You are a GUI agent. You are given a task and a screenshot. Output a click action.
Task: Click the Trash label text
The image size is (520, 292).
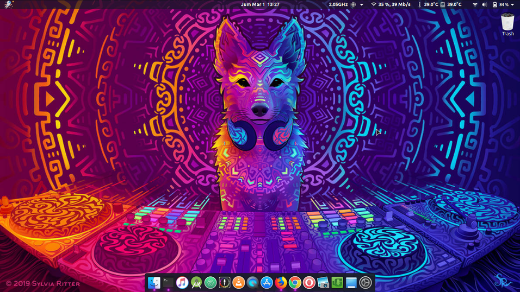(507, 34)
